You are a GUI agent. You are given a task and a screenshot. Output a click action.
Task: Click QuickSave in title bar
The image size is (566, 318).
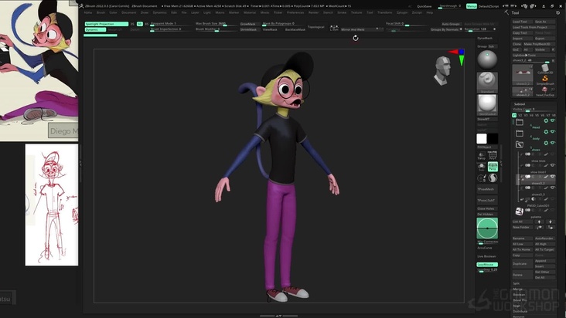coord(424,6)
